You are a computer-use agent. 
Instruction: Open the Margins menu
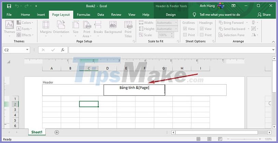pos(46,29)
